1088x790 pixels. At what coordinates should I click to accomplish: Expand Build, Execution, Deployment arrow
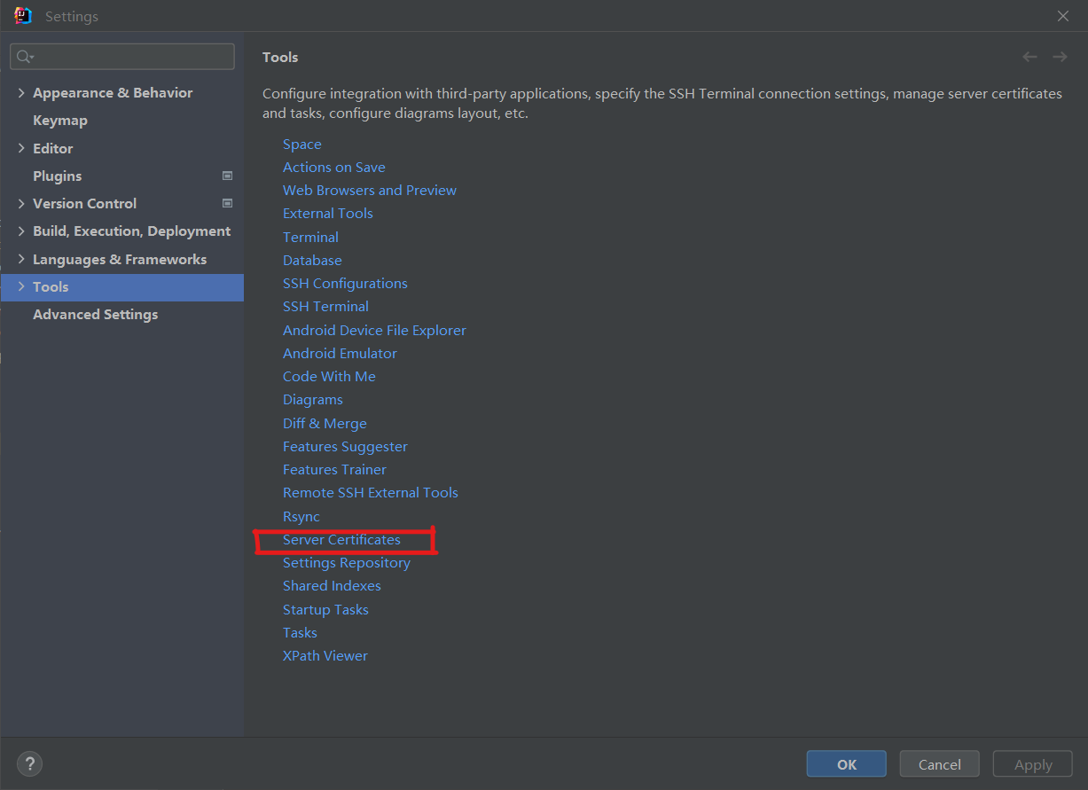[21, 231]
